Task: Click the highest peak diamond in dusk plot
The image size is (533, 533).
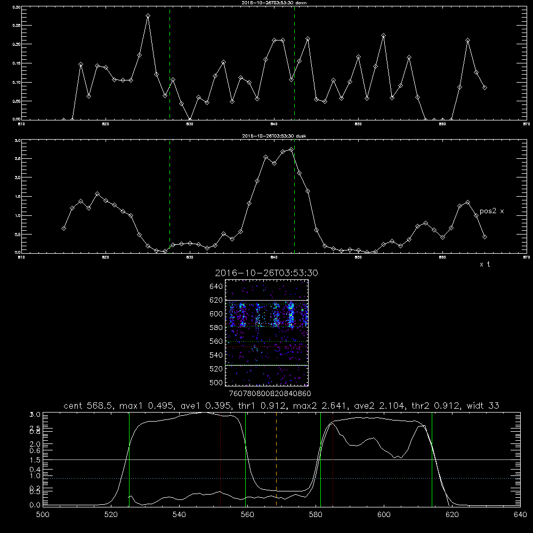Action: pyautogui.click(x=291, y=150)
